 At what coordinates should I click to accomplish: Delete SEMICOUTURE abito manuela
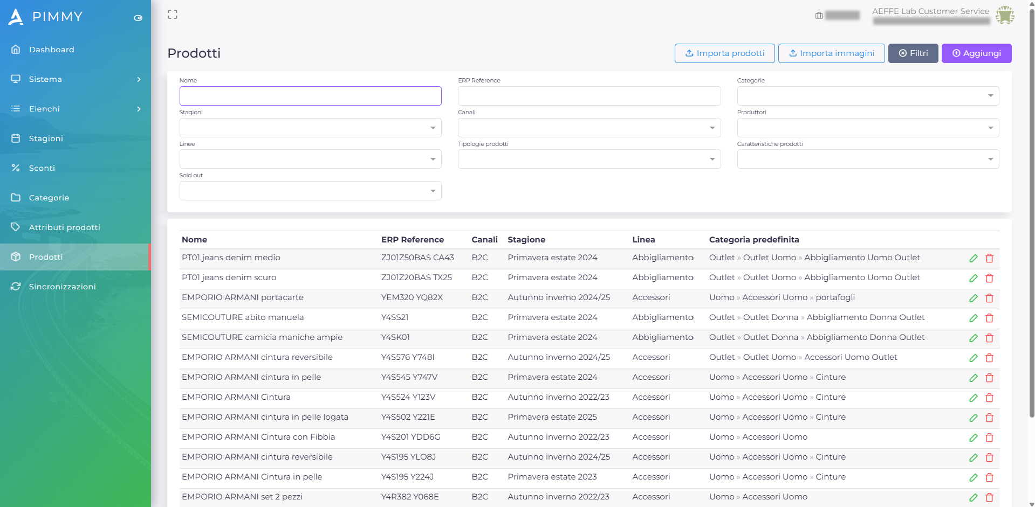pos(989,318)
